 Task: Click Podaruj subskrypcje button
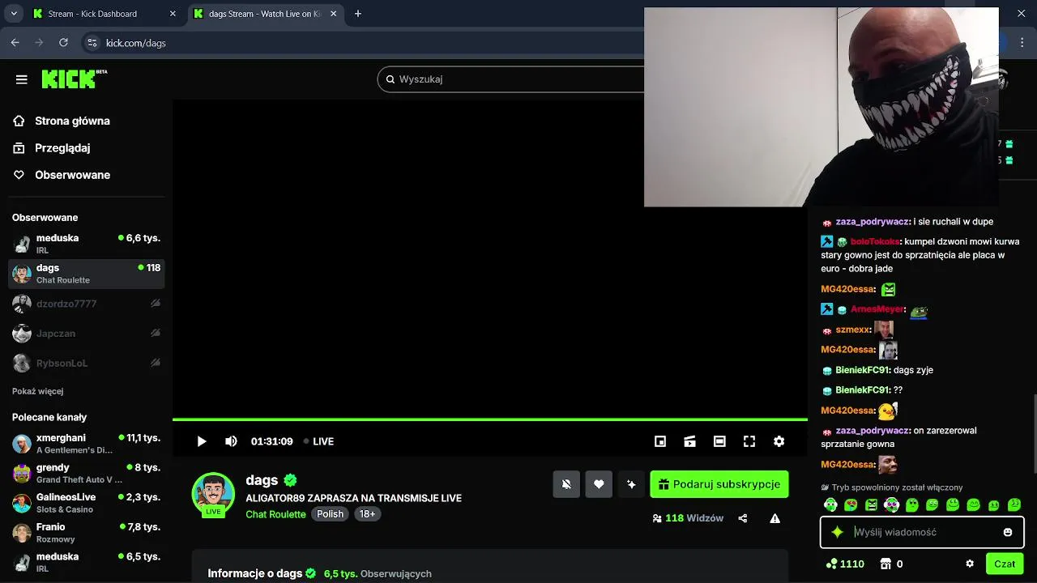pyautogui.click(x=719, y=484)
